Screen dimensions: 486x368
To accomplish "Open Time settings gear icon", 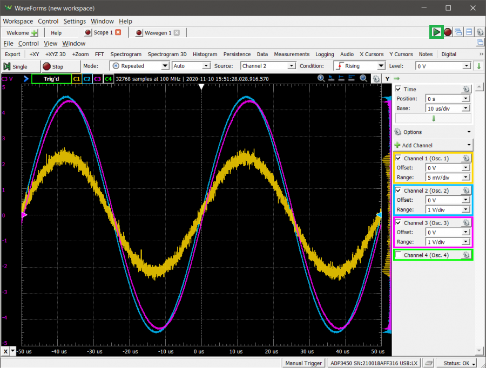I will tap(466, 89).
